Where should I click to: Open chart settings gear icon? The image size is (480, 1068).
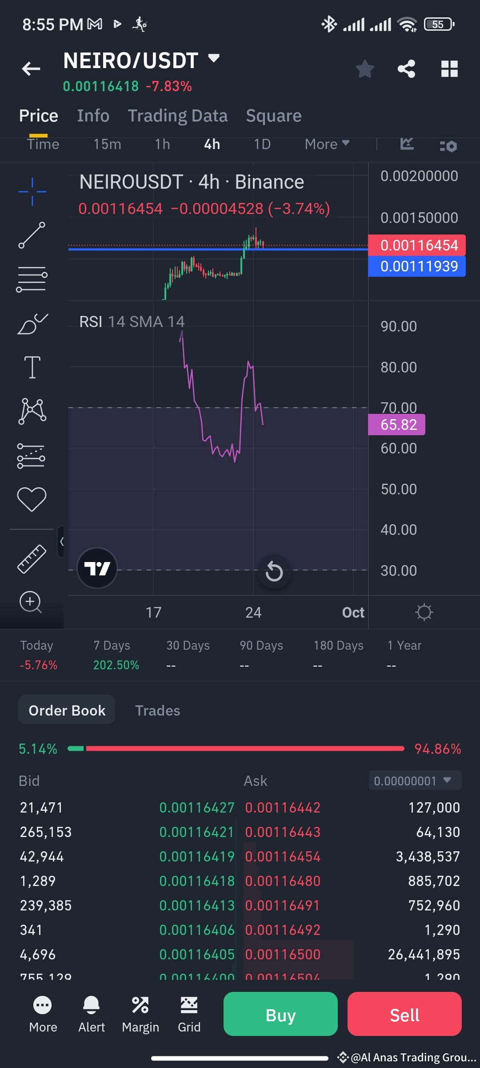point(448,146)
